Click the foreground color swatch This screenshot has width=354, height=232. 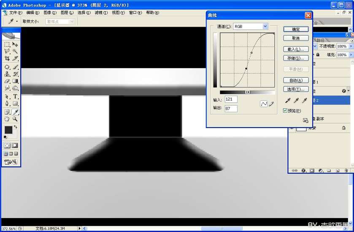(8, 130)
